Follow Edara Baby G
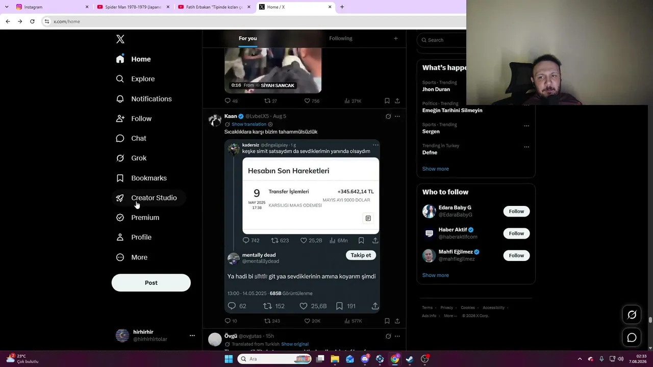 (x=516, y=212)
